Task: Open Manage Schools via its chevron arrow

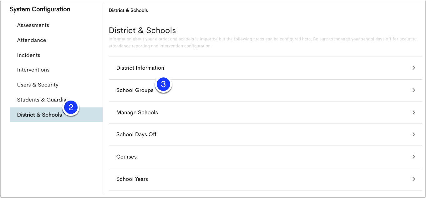Action: [413, 112]
